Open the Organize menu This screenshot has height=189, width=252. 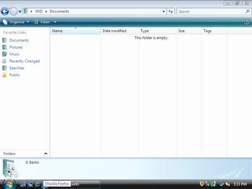pyautogui.click(x=16, y=22)
